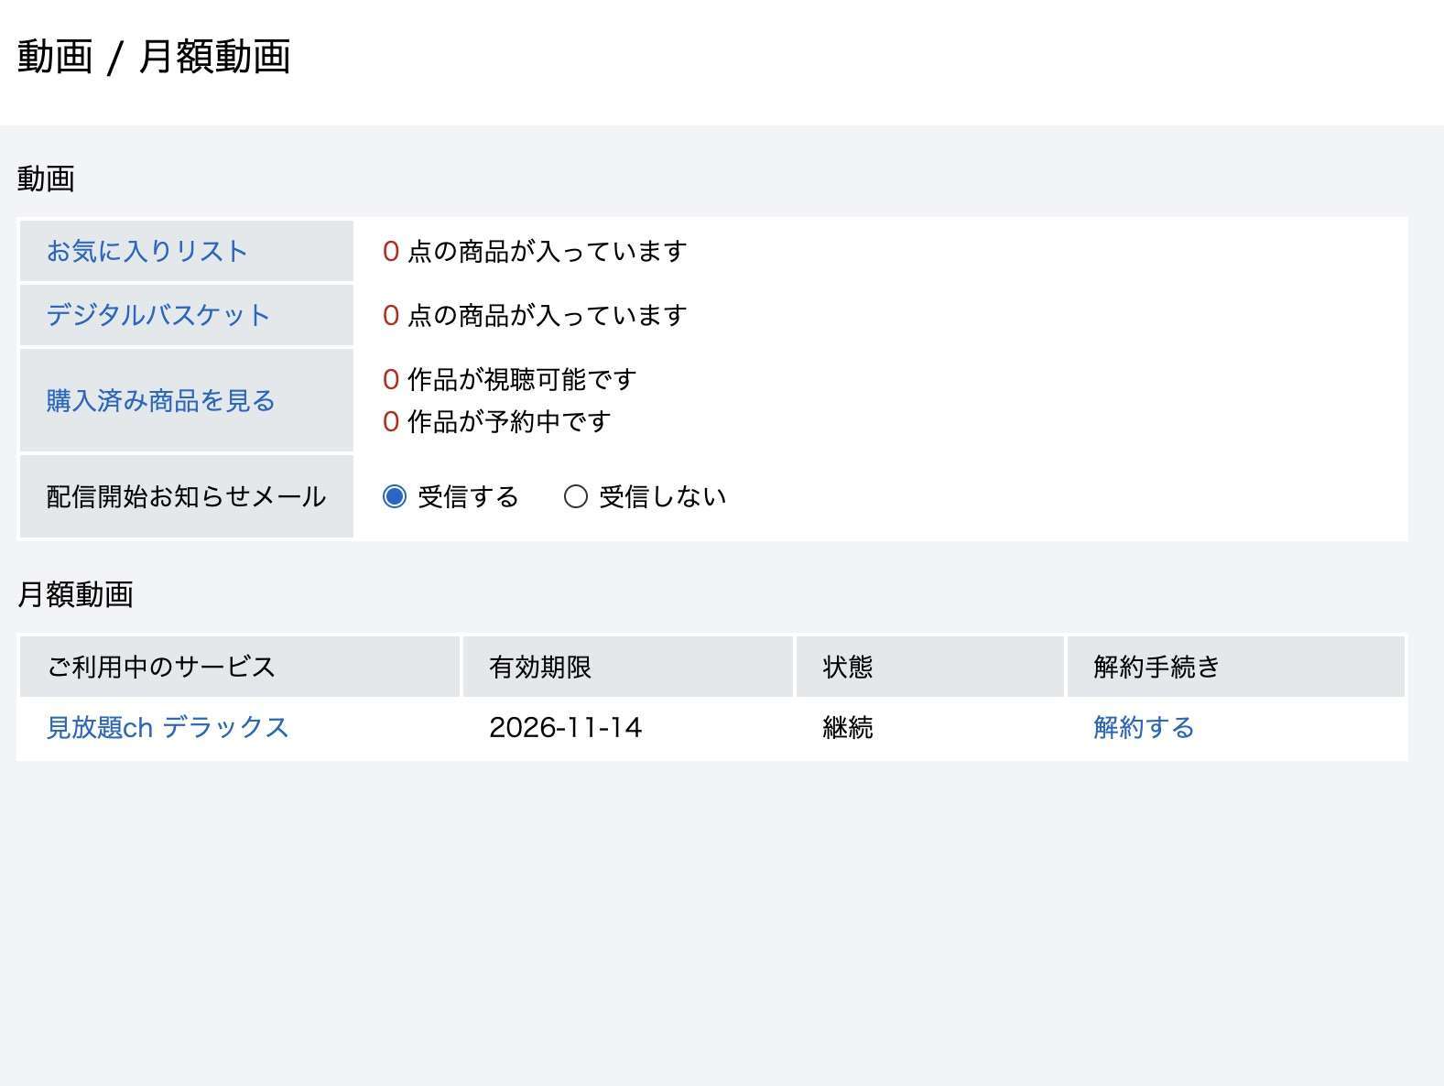This screenshot has width=1444, height=1086.
Task: Click the 解約手続き column header
Action: point(1236,667)
